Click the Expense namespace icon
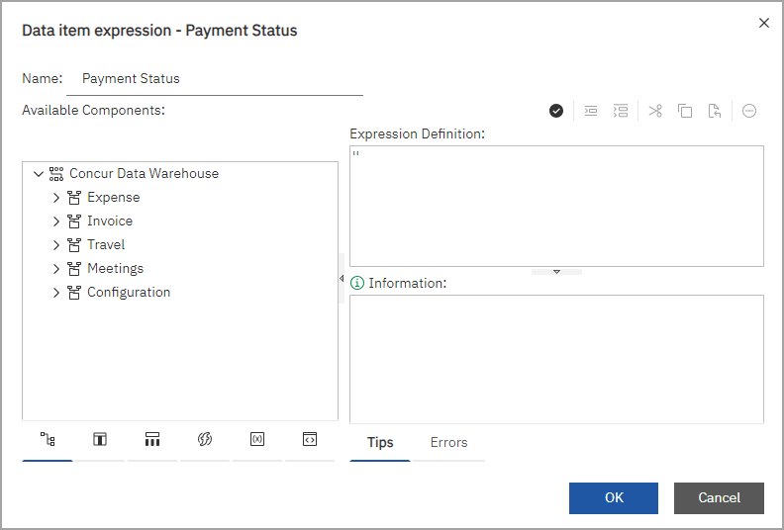 coord(74,198)
